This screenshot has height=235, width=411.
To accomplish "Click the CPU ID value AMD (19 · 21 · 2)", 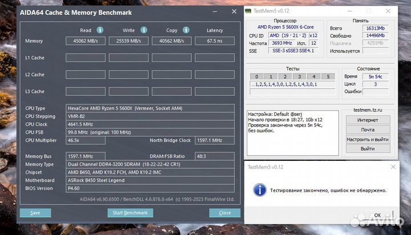I will 288,35.
